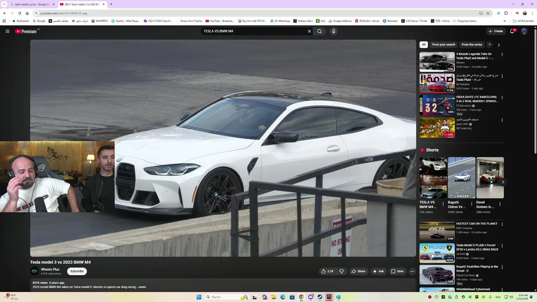Open Tesla Model X PLAID v Ferrari video
Image resolution: width=537 pixels, height=302 pixels.
(x=437, y=253)
